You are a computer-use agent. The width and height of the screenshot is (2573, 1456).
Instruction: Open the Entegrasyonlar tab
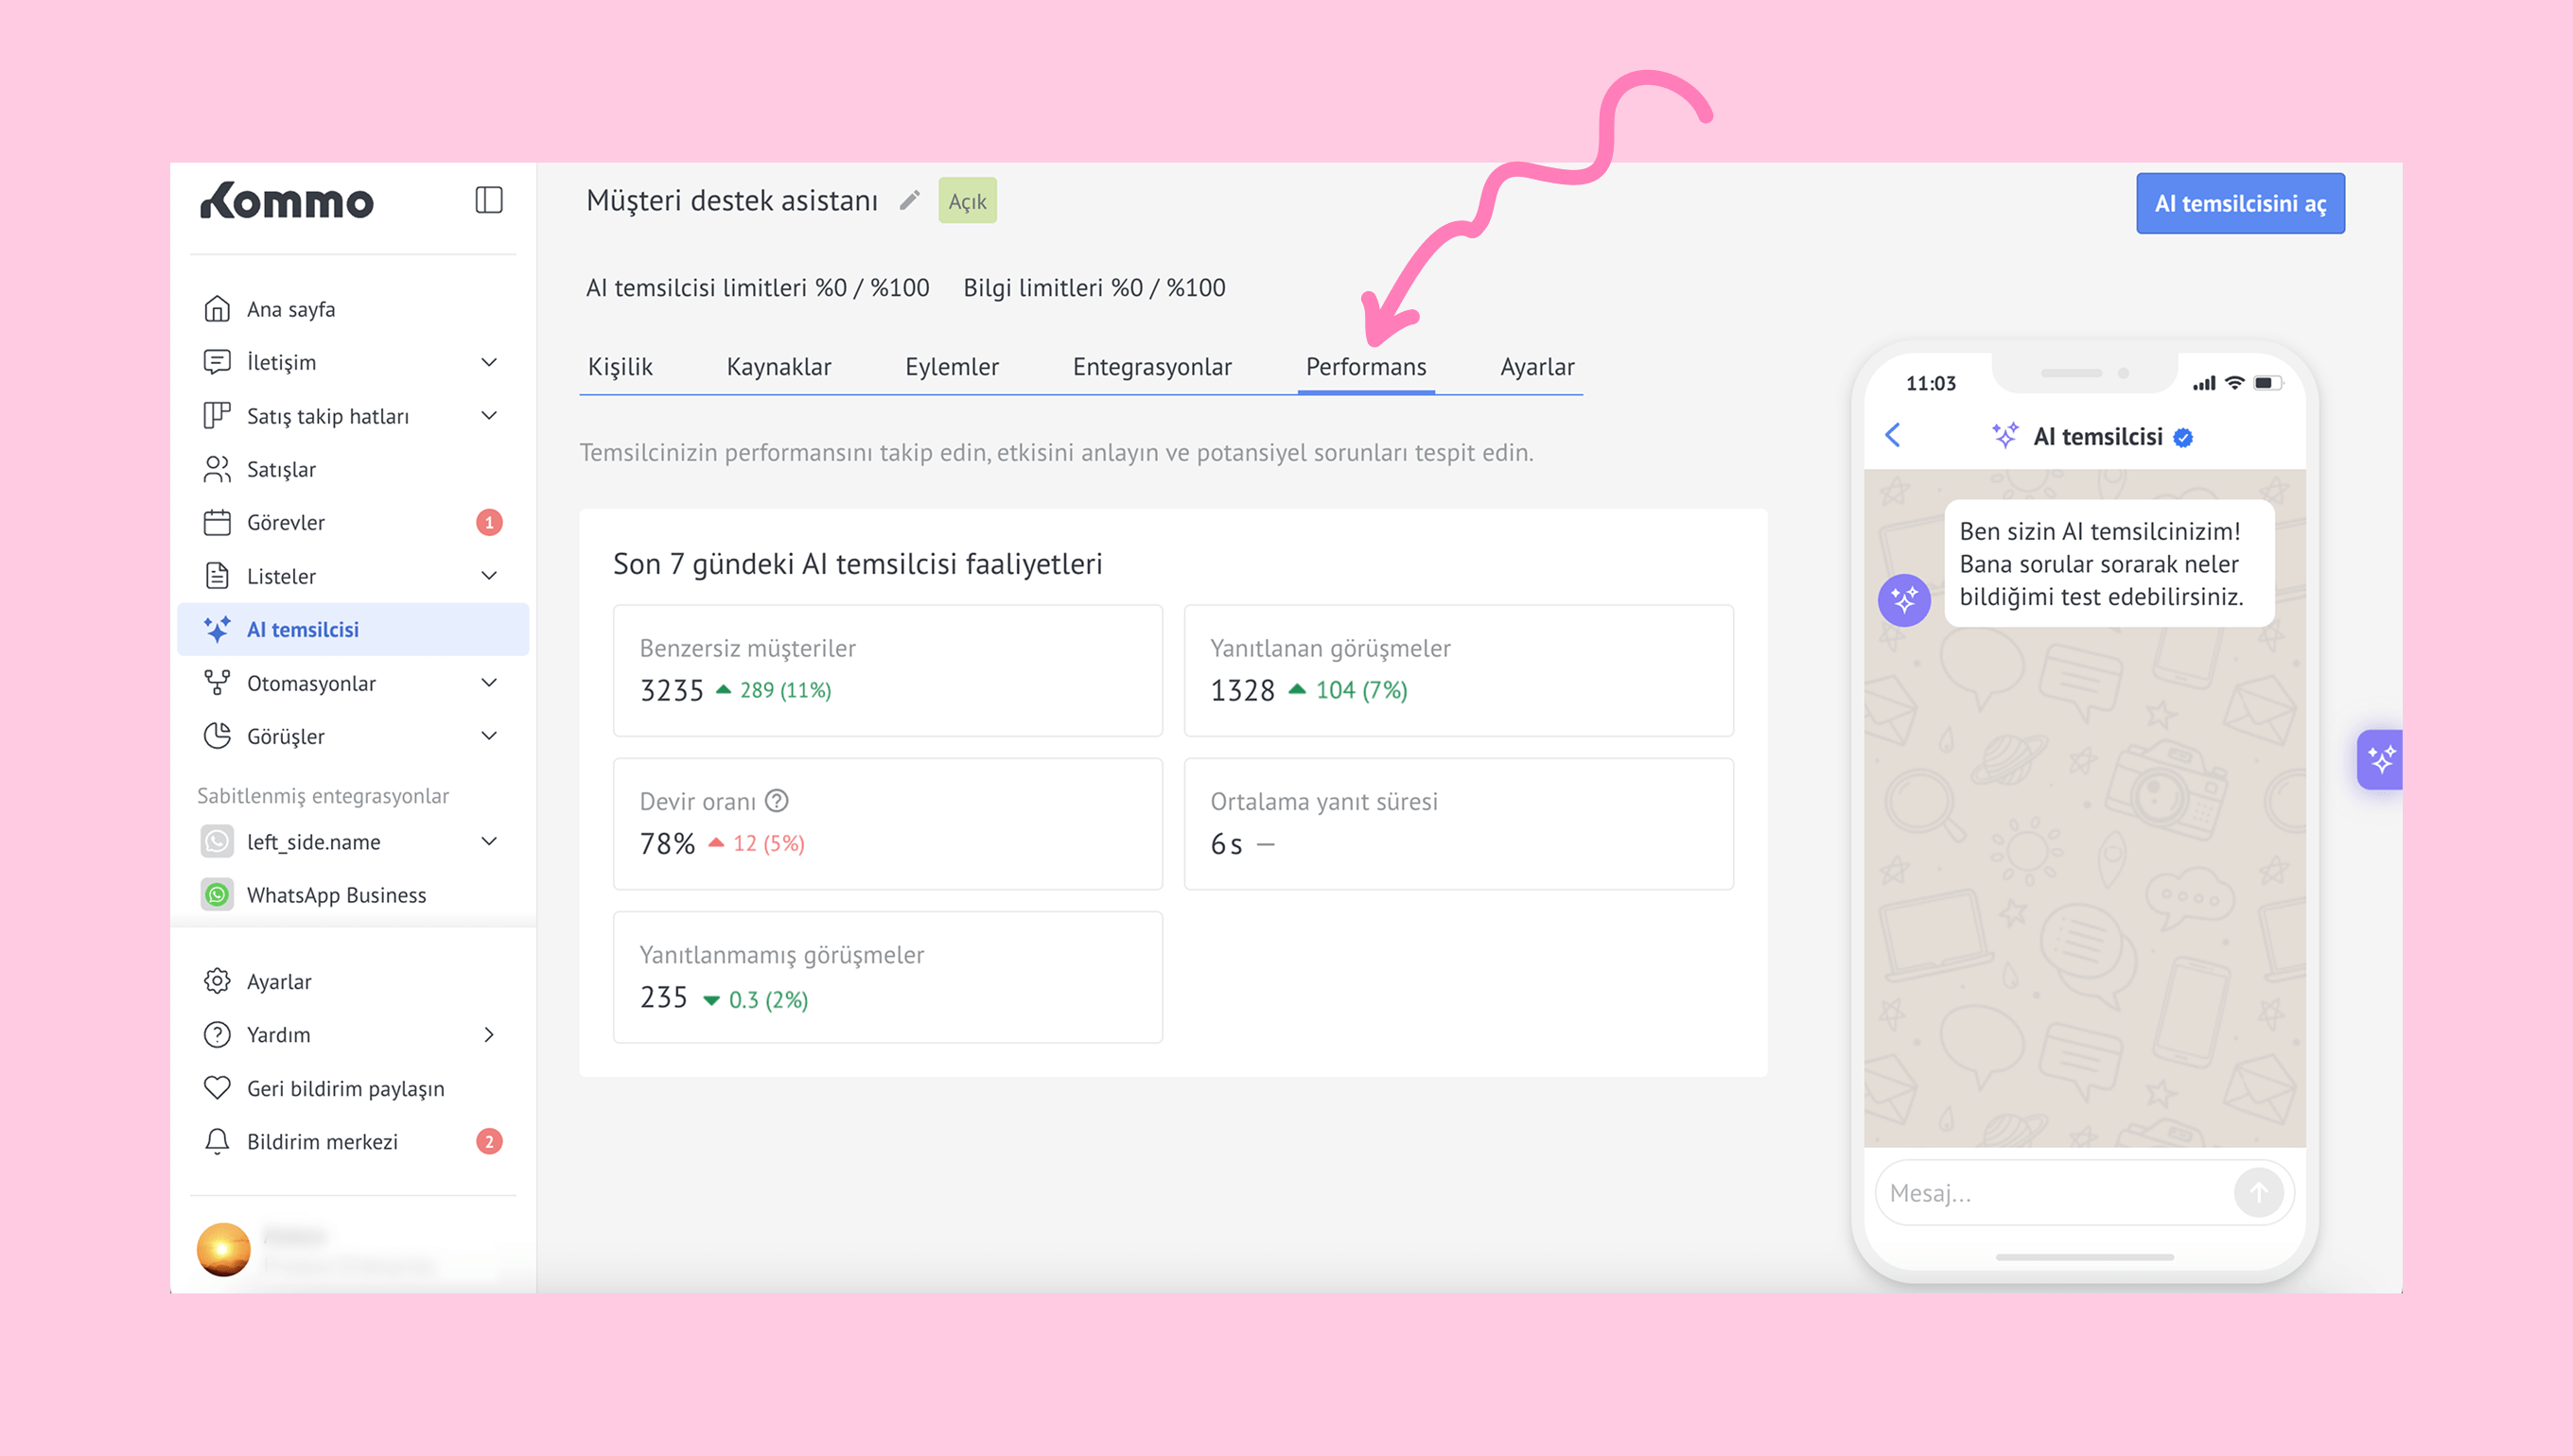[x=1151, y=367]
